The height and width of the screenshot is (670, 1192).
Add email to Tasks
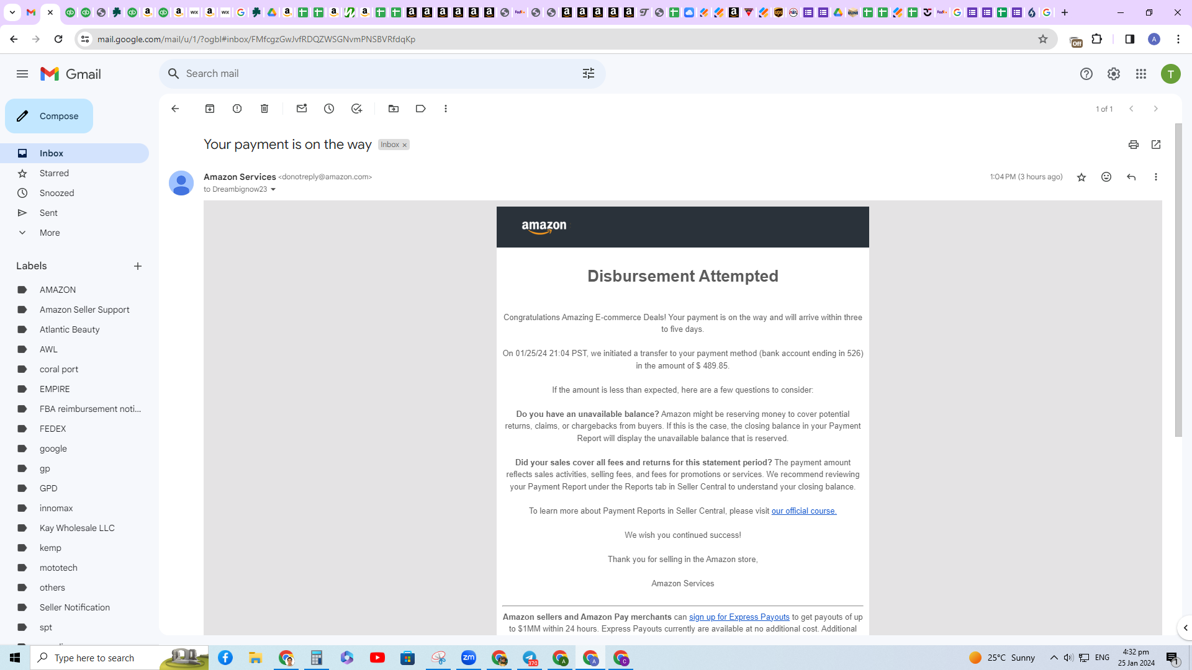pyautogui.click(x=356, y=109)
